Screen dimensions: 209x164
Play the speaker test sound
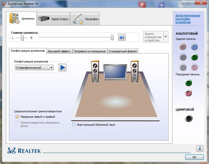pyautogui.click(x=62, y=67)
